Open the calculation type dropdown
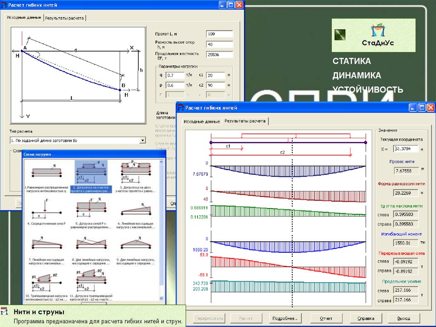 [142, 140]
